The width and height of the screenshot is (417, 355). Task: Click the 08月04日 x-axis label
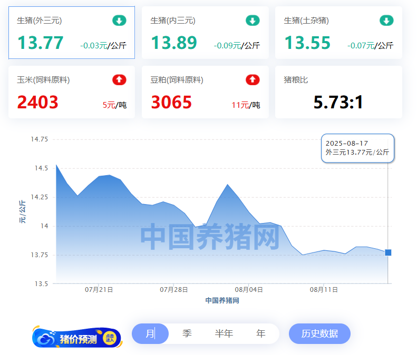(249, 290)
